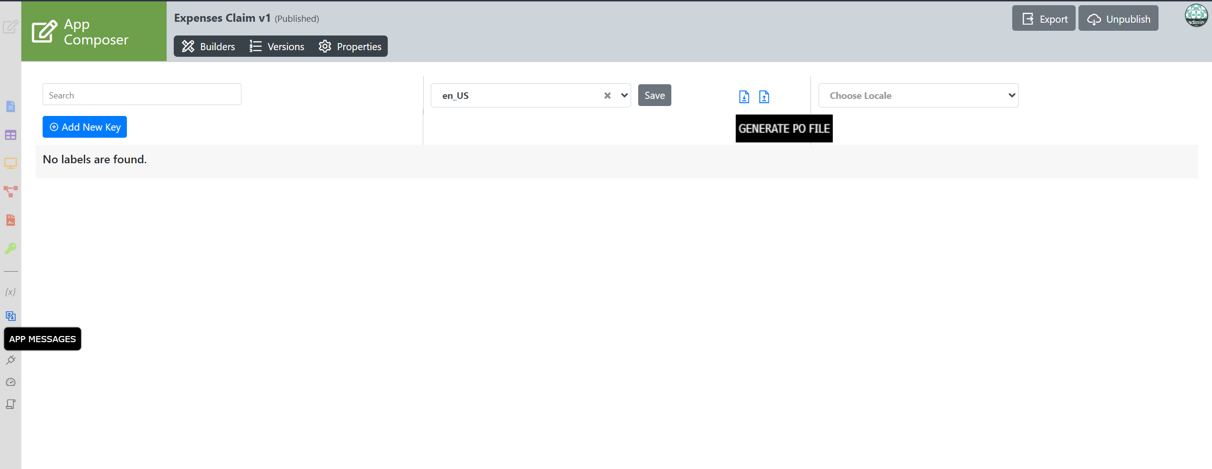Screen dimensions: 1212x469
Task: Open the Versions menu
Action: click(277, 46)
